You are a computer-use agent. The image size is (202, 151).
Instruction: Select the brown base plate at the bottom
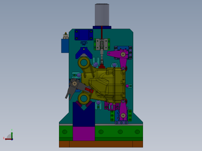coord(101,144)
